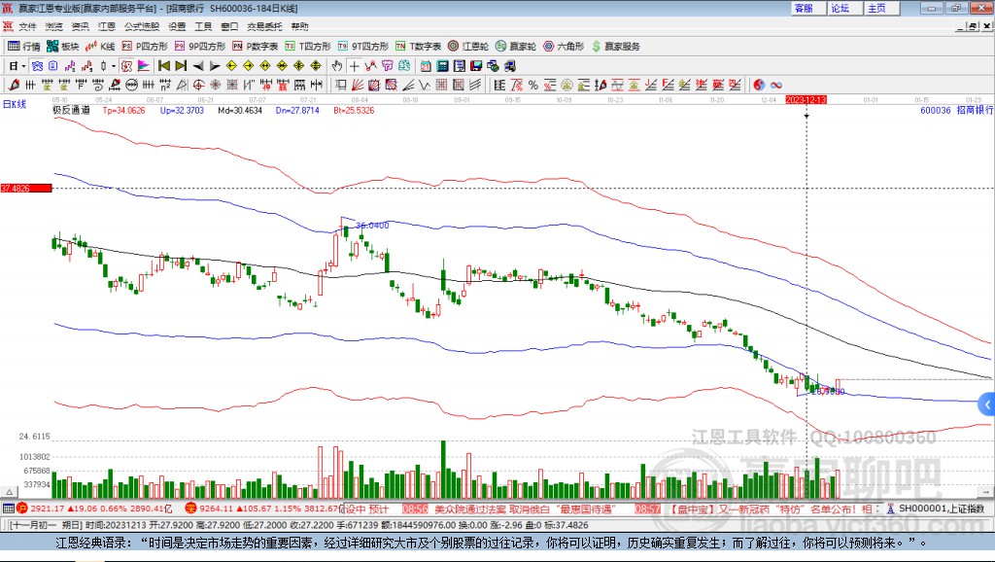This screenshot has height=562, width=995.
Task: Jump to the first bar with skip-to-start arrow
Action: [163, 66]
